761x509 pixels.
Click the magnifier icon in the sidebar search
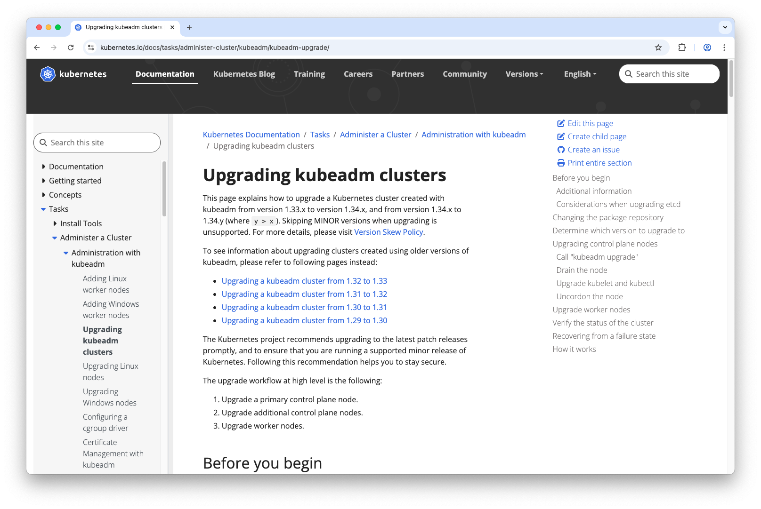tap(44, 143)
